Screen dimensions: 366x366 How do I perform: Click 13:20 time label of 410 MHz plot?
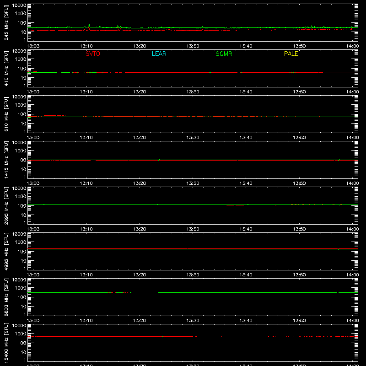(140, 92)
